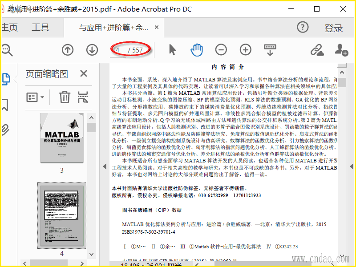Open the bookmarks sidebar icon
The image size is (356, 267).
5,105
